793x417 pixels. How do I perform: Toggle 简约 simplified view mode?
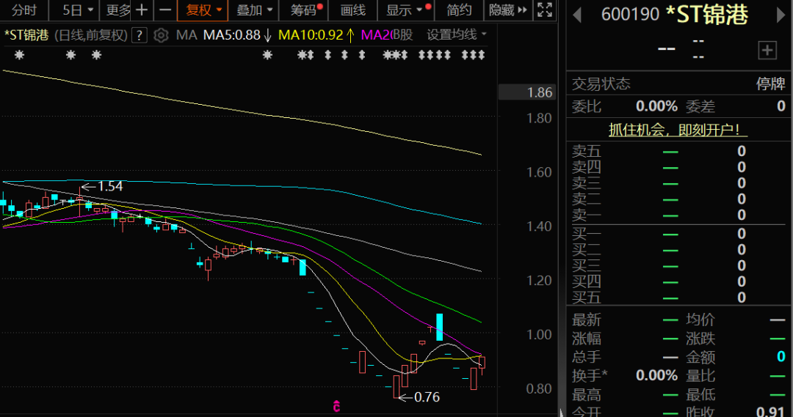coord(459,10)
